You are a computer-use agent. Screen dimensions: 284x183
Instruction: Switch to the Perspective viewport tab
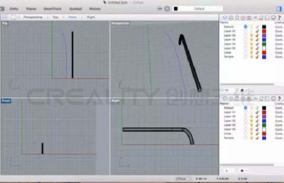pos(33,17)
